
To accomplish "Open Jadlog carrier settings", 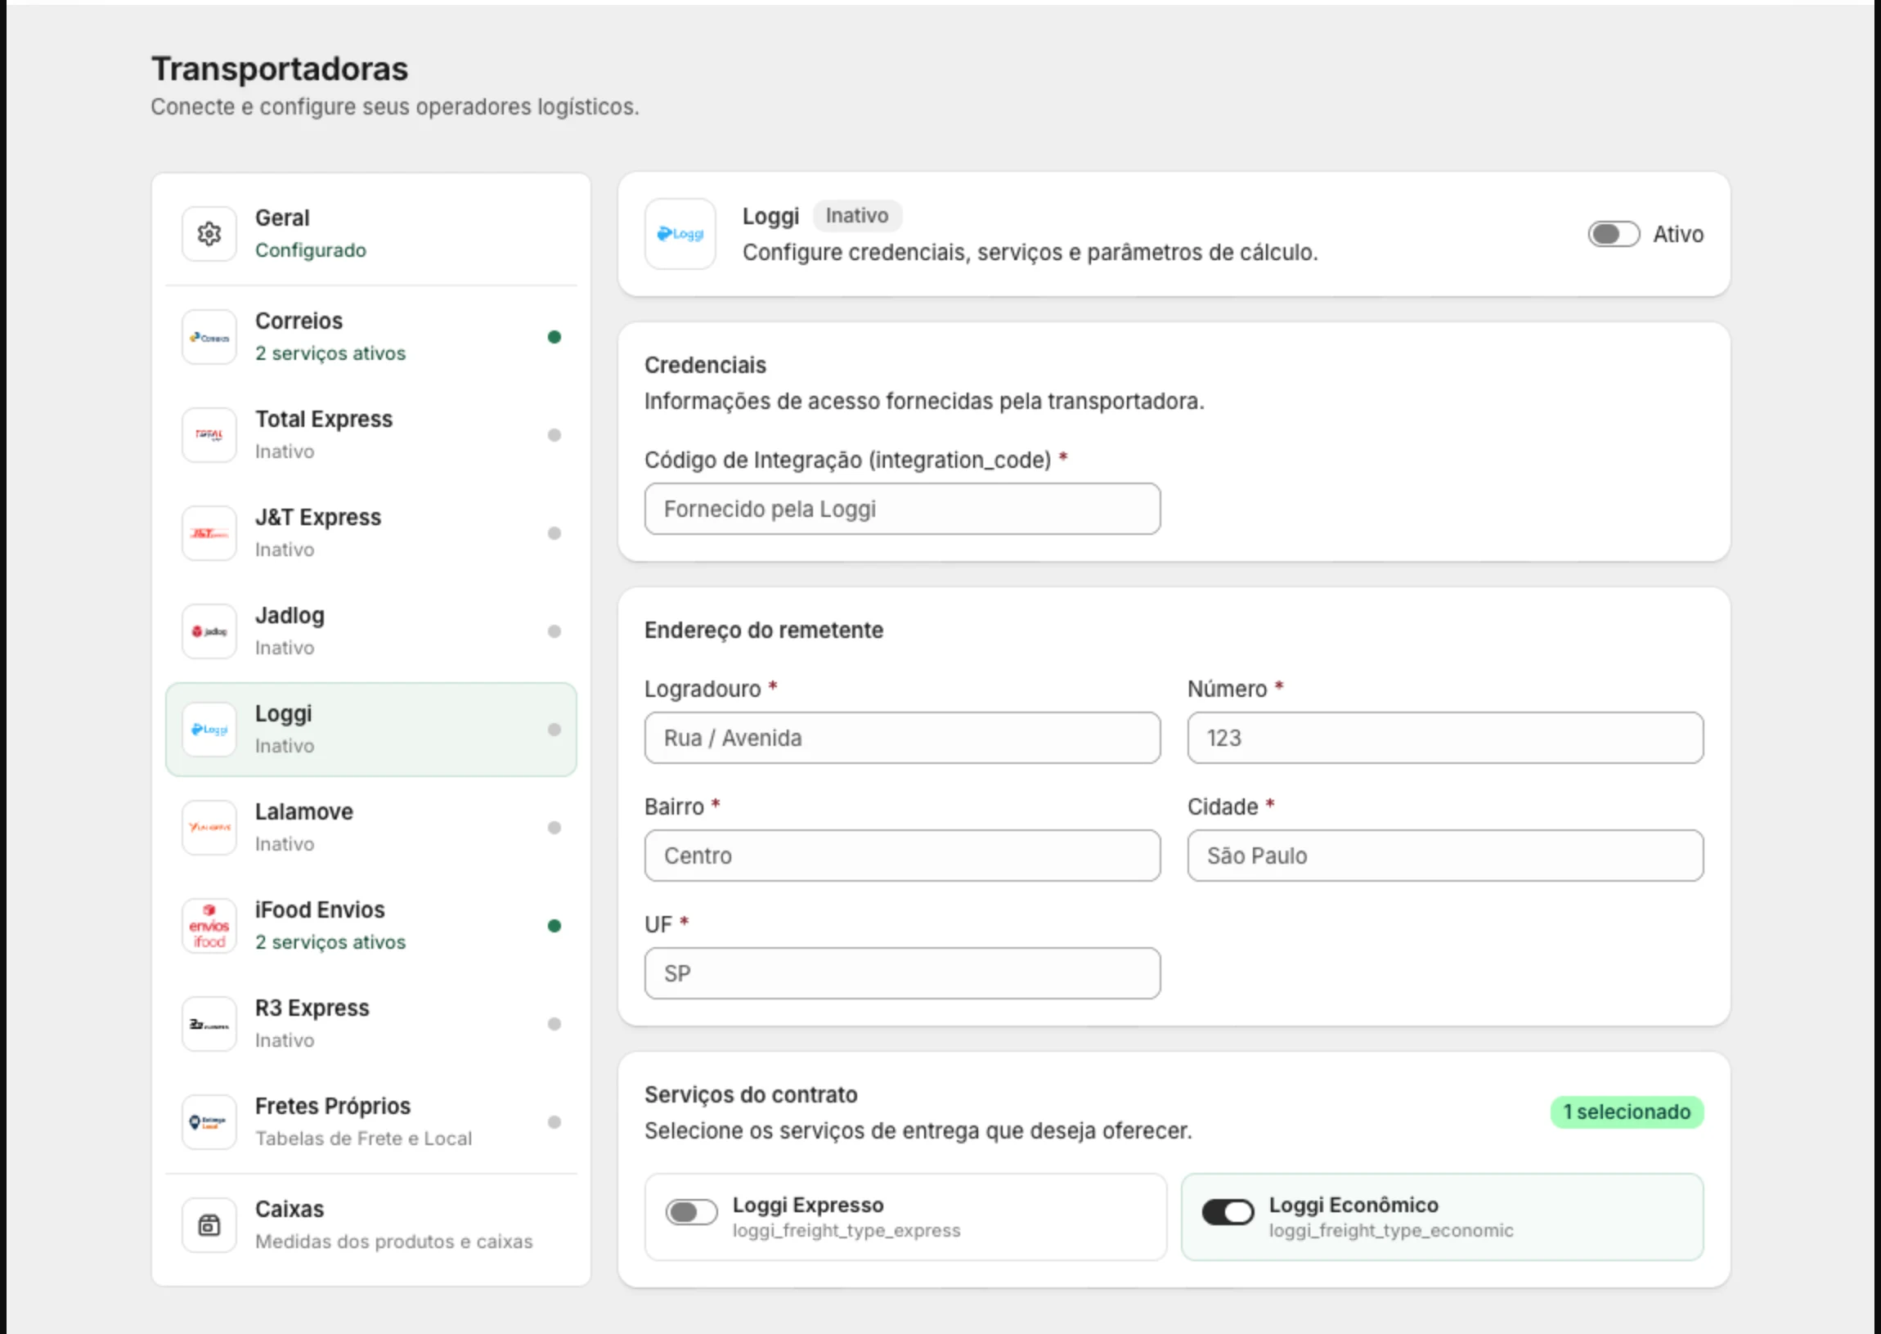I will click(371, 631).
